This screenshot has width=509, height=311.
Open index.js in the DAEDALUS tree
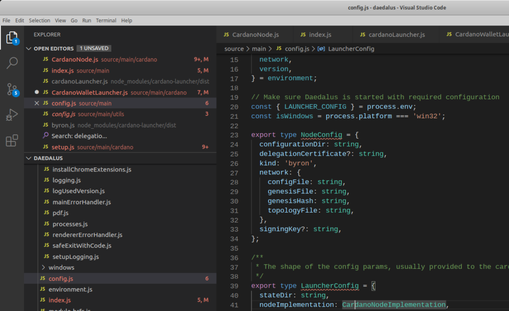(120, 300)
